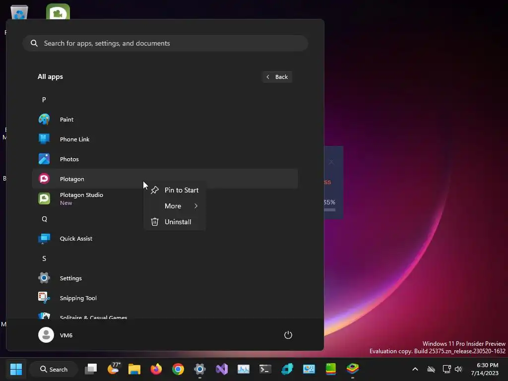Go Back from the All apps list

coord(277,77)
